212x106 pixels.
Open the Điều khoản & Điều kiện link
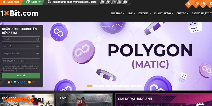coord(10,68)
